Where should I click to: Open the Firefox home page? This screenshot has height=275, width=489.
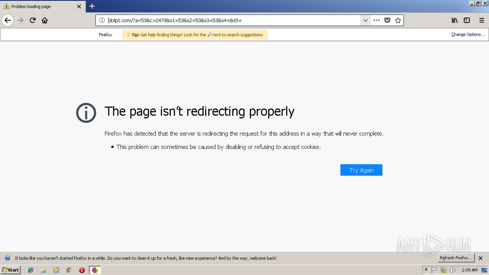[45, 20]
